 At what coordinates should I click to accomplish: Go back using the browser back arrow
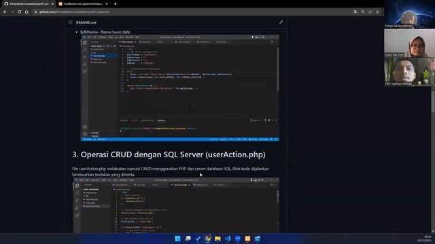click(x=5, y=12)
